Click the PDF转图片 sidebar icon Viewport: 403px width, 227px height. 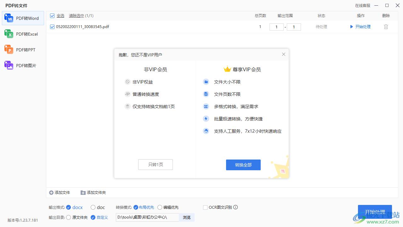(9, 65)
